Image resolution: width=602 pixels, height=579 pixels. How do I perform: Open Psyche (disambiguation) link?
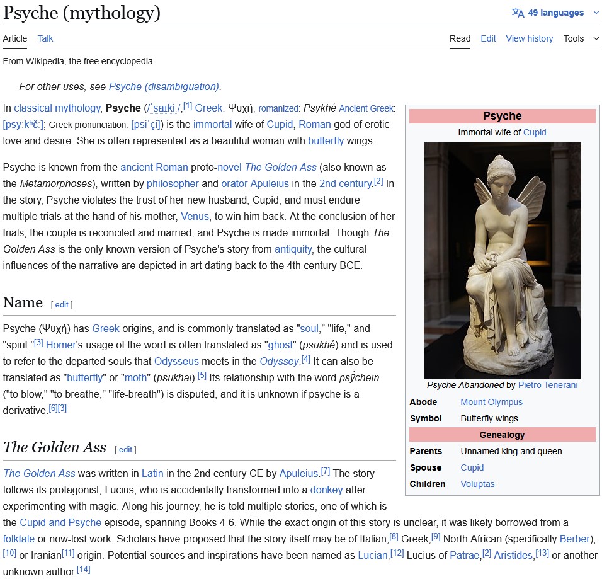point(164,86)
